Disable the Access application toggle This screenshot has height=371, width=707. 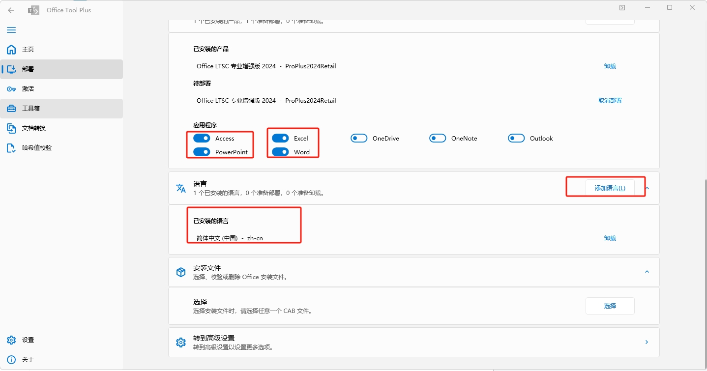coord(201,138)
